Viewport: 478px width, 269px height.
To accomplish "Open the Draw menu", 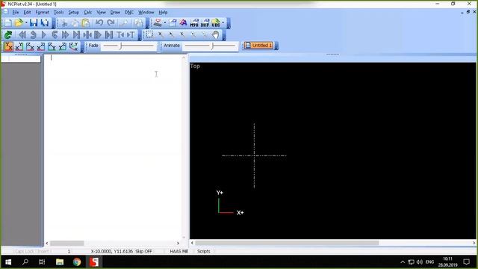I will (115, 12).
